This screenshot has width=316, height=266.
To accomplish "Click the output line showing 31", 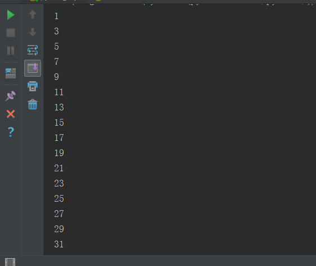I will [59, 244].
